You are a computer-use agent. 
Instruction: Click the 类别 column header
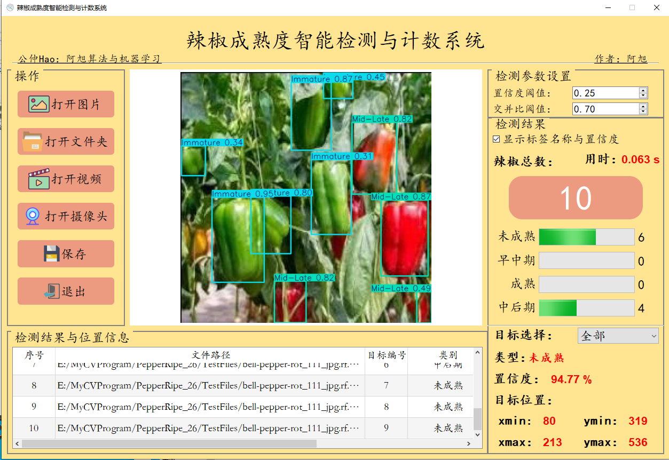447,355
